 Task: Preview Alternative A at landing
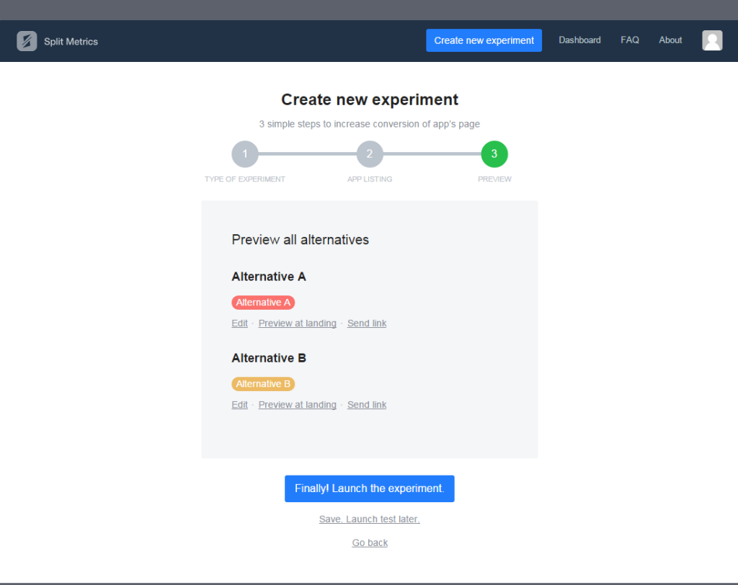(x=297, y=323)
